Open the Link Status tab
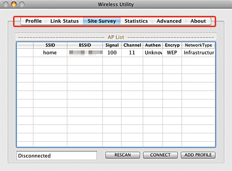232x171 pixels. click(x=64, y=21)
